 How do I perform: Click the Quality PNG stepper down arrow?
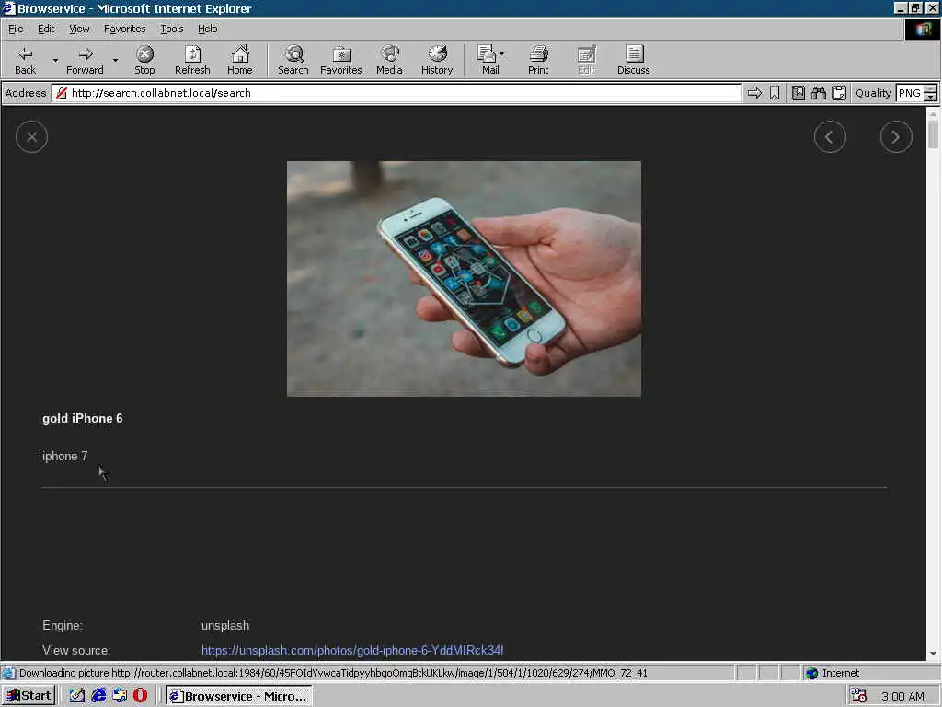(x=931, y=97)
